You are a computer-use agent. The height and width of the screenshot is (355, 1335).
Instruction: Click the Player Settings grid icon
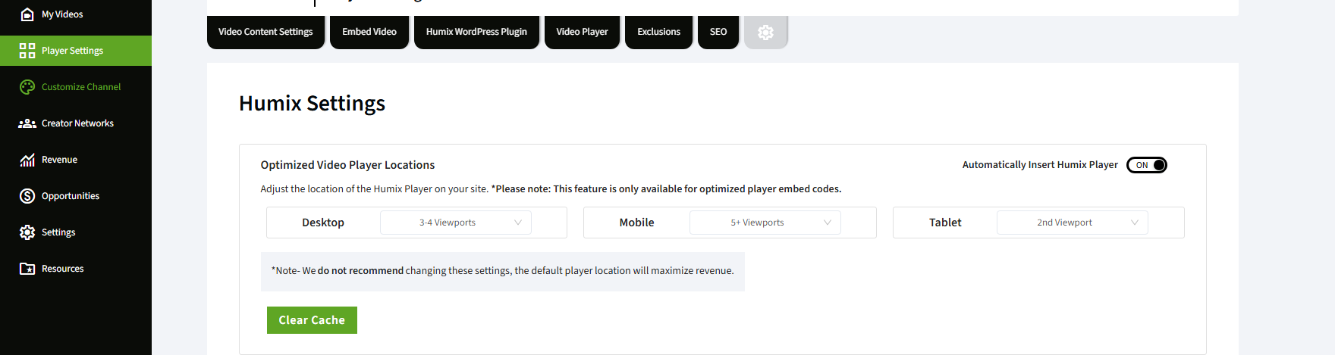[27, 51]
